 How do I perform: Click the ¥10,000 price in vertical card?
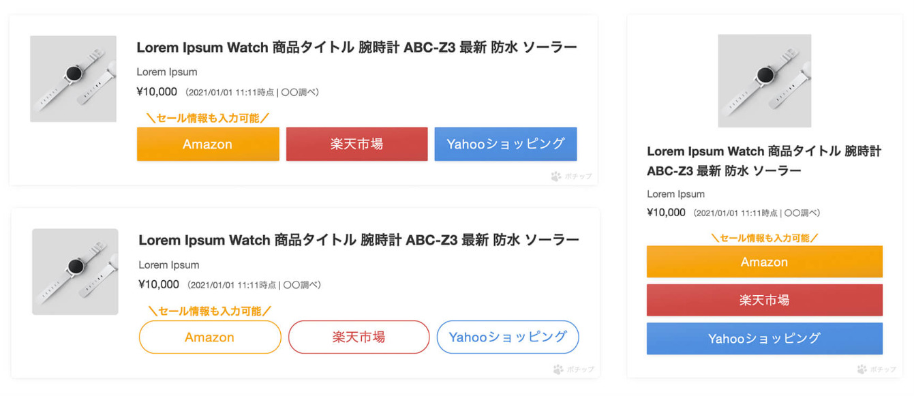pos(666,213)
